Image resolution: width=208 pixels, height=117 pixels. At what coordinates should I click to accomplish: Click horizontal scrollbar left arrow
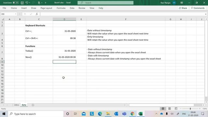tap(128, 105)
